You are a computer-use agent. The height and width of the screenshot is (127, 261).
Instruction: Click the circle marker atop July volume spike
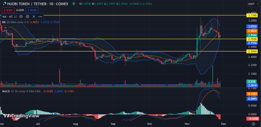point(60,69)
